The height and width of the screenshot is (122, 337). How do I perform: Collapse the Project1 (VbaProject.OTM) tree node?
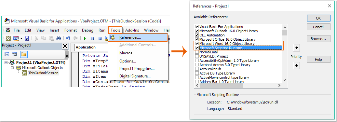[6, 62]
